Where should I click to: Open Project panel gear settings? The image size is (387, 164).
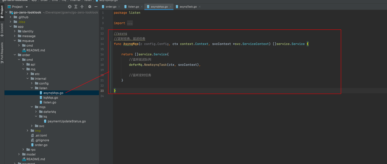point(90,7)
